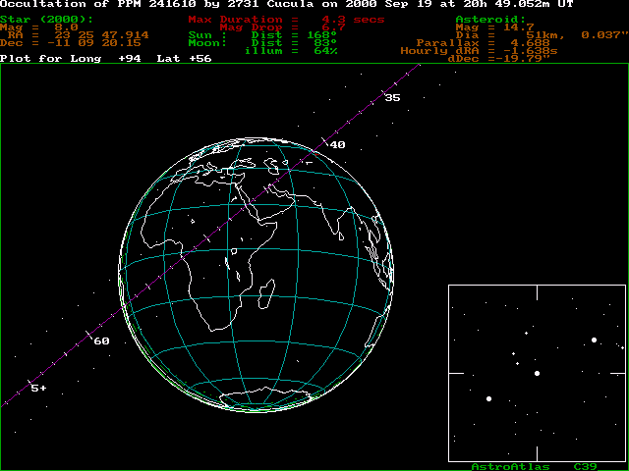Select the occultation title line
The width and height of the screenshot is (629, 471).
pyautogui.click(x=287, y=5)
